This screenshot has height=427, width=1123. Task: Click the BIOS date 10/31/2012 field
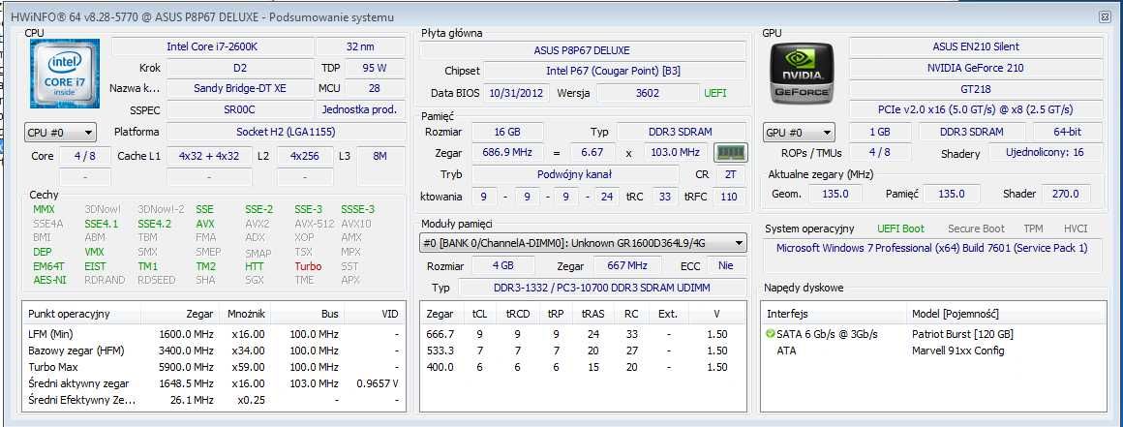coord(518,92)
